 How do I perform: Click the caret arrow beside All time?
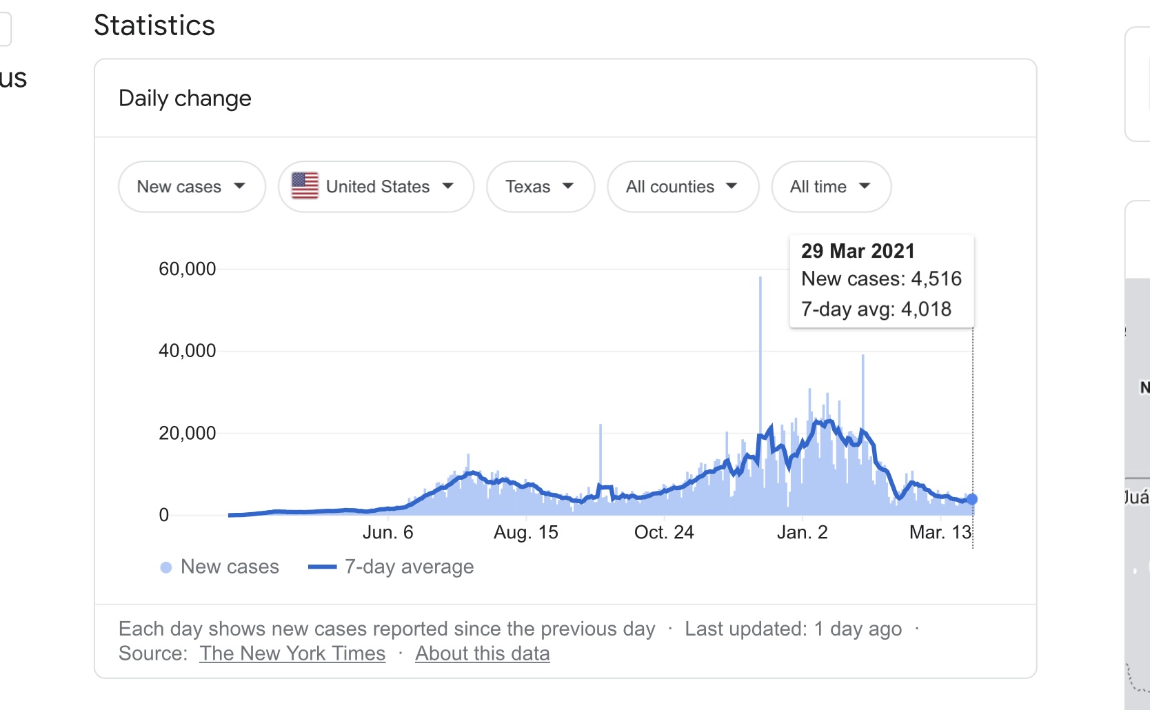click(865, 186)
